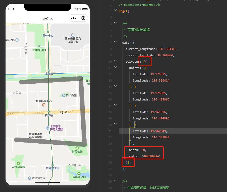Click the latitude value 39.961596
Screen dimensions: 227x192
[158, 112]
